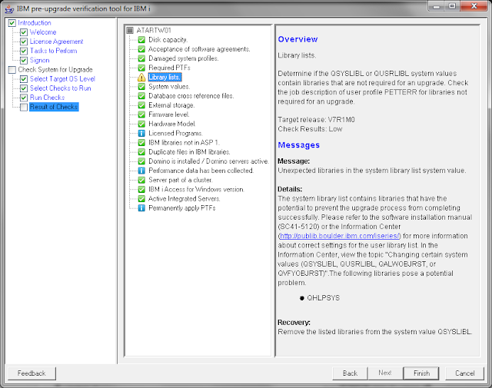Toggle the Run Checks checkbox
Screen dimensions: 492x388
click(24, 98)
